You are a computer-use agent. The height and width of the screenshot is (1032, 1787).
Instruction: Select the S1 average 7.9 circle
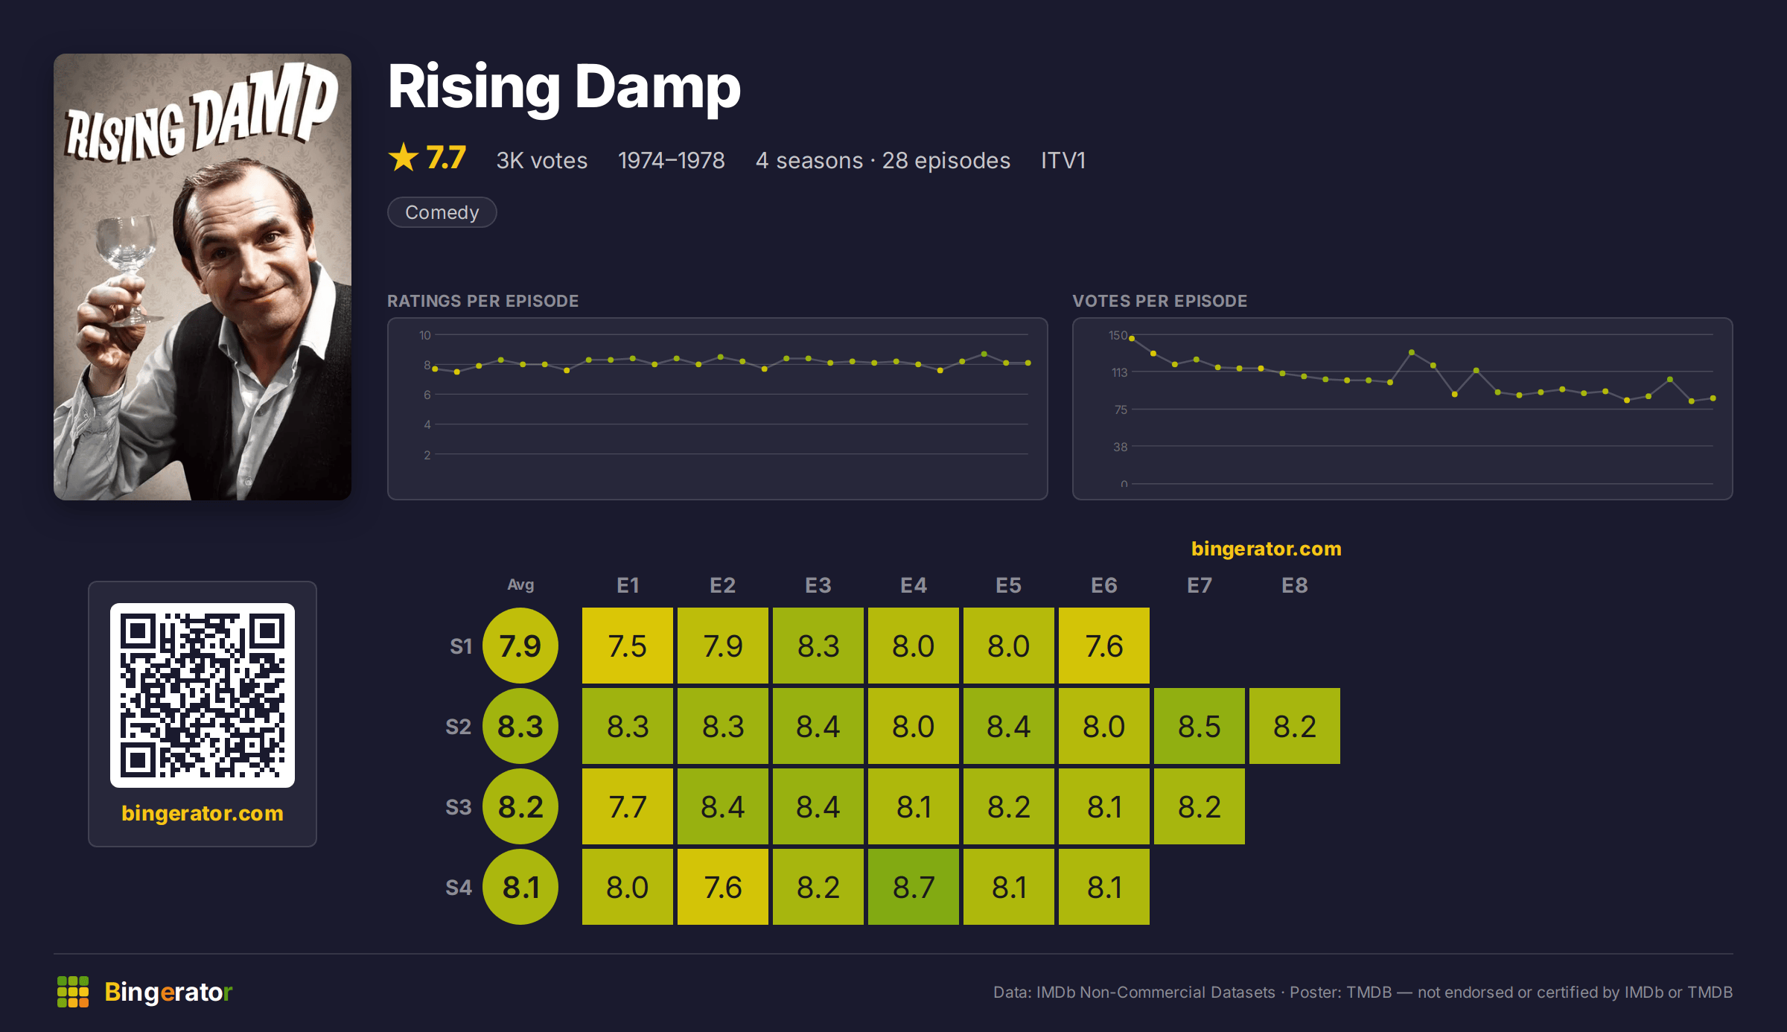pos(520,646)
